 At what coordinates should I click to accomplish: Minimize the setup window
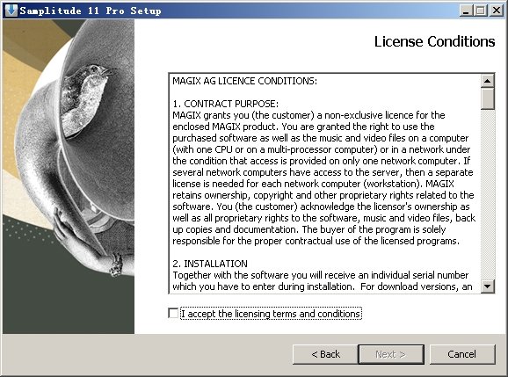pos(466,11)
